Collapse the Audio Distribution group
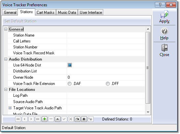The width and height of the screenshot is (180, 134). coord(6,59)
